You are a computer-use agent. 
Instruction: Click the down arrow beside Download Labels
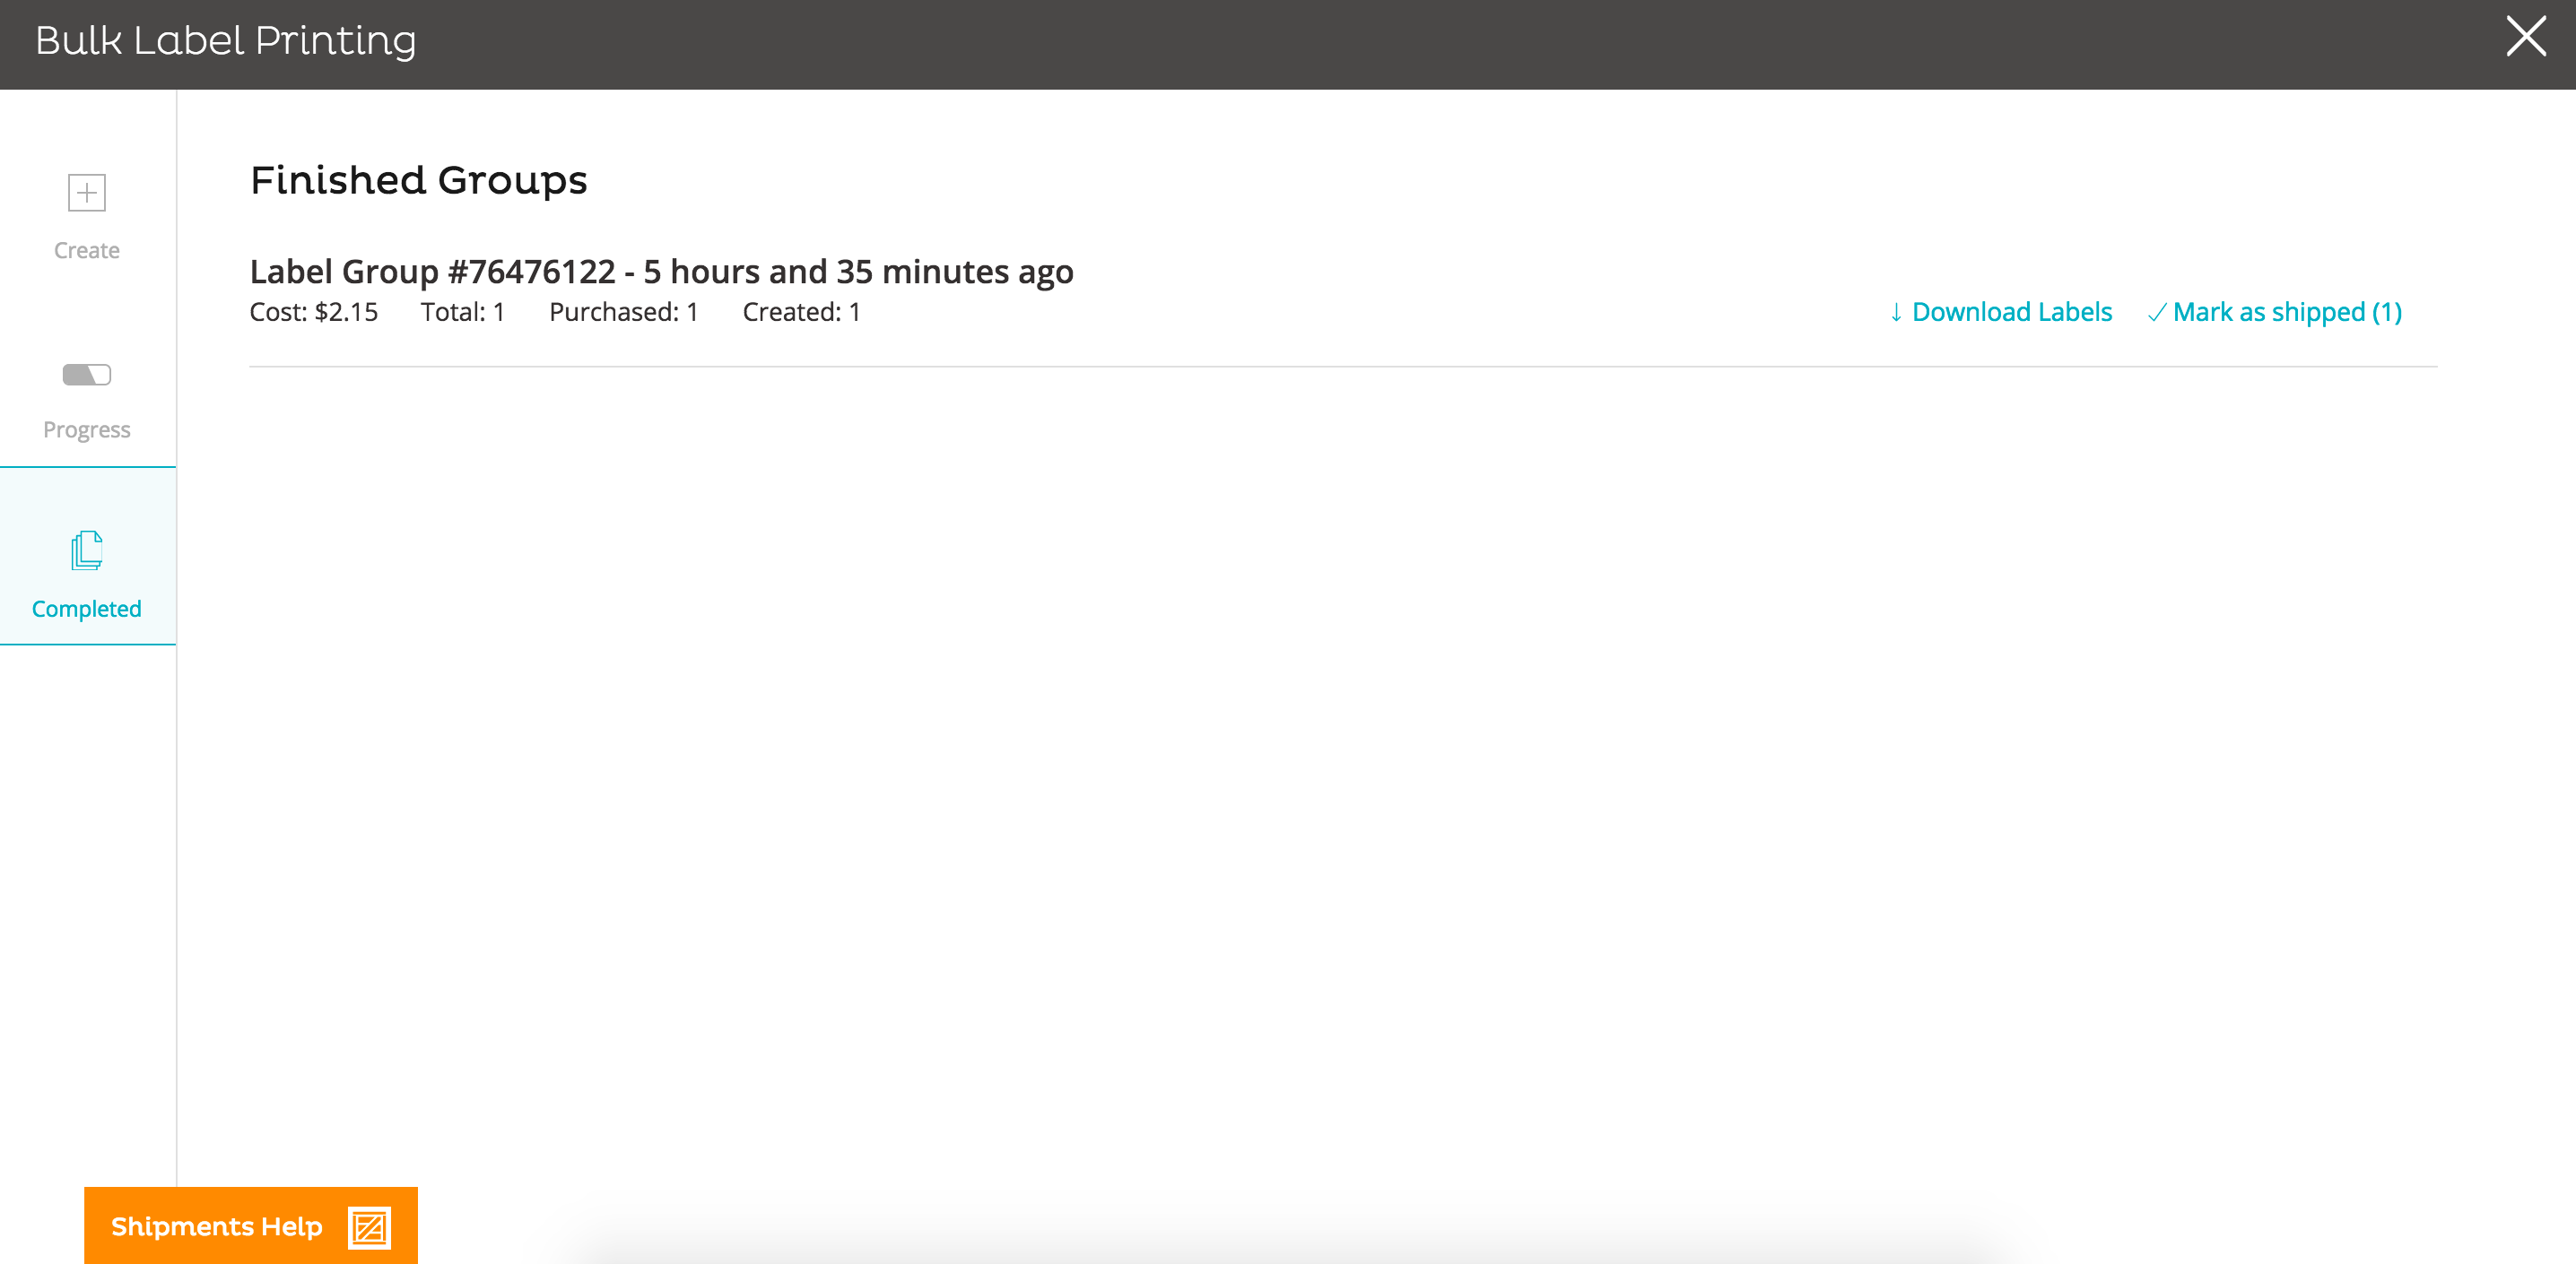pos(1895,313)
